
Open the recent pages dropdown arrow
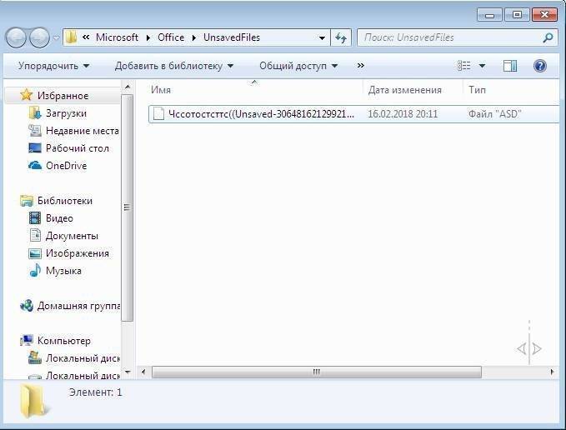click(x=57, y=37)
